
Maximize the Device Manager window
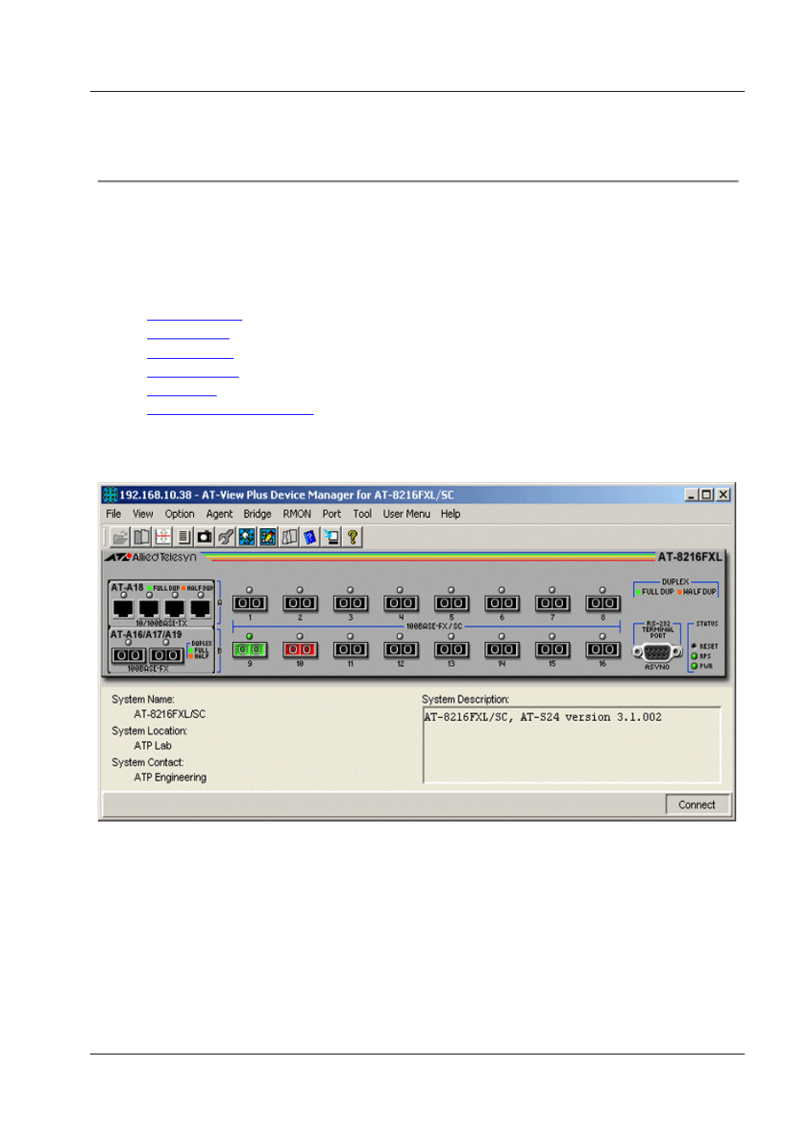(706, 495)
